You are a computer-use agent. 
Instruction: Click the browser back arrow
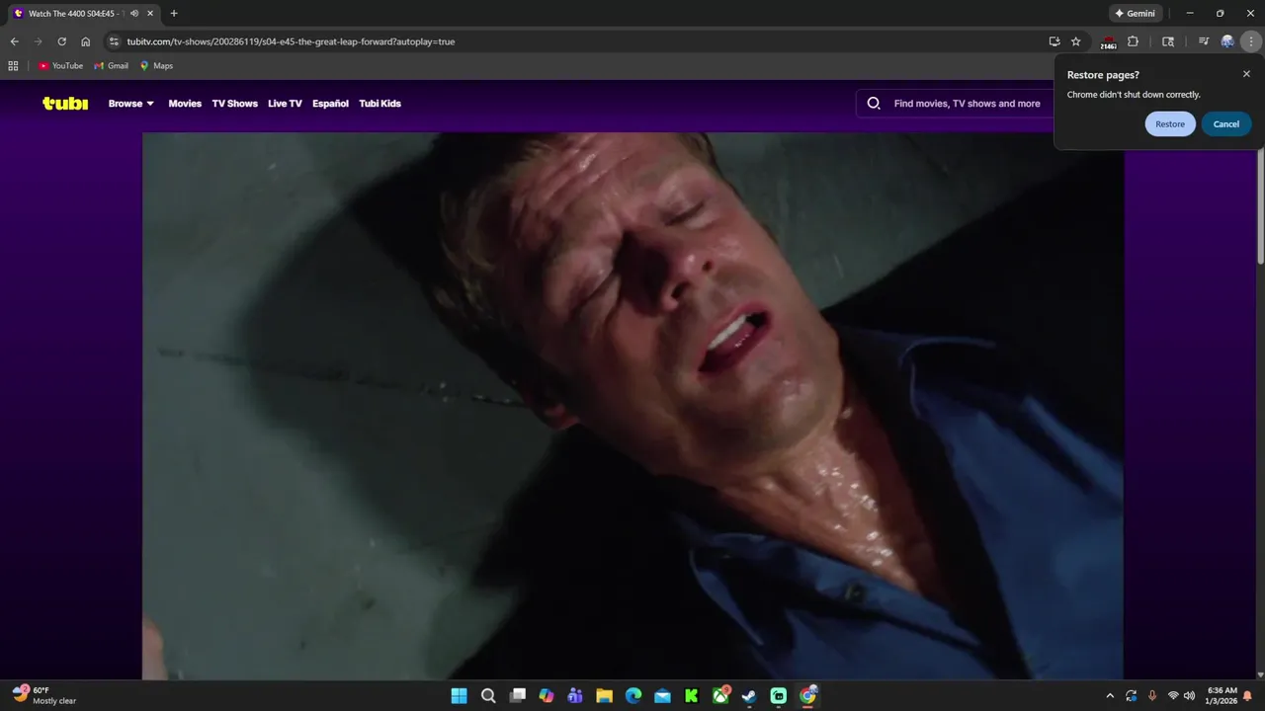click(14, 41)
